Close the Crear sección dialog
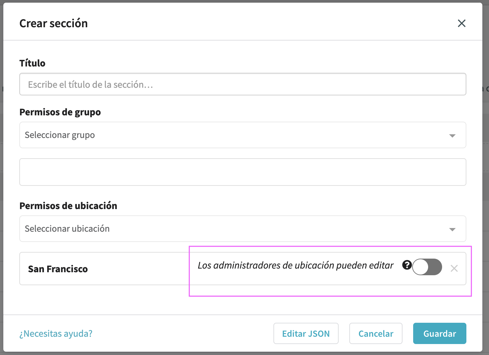 pos(461,23)
